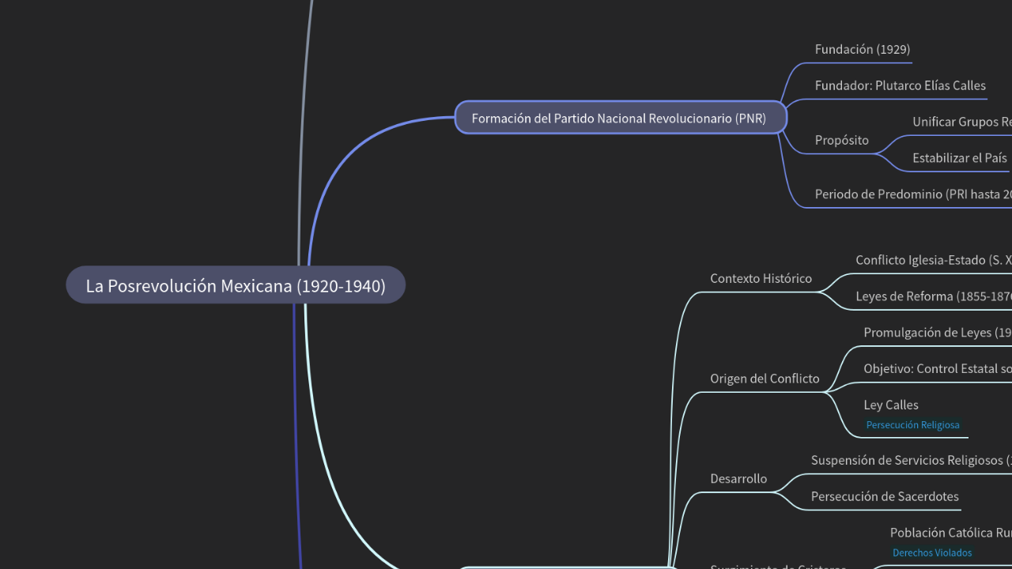Select the 'Estabilizar el País' node

click(959, 157)
